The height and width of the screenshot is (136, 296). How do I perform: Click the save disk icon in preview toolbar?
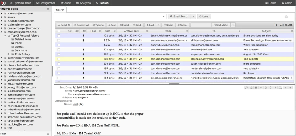[x=256, y=88]
